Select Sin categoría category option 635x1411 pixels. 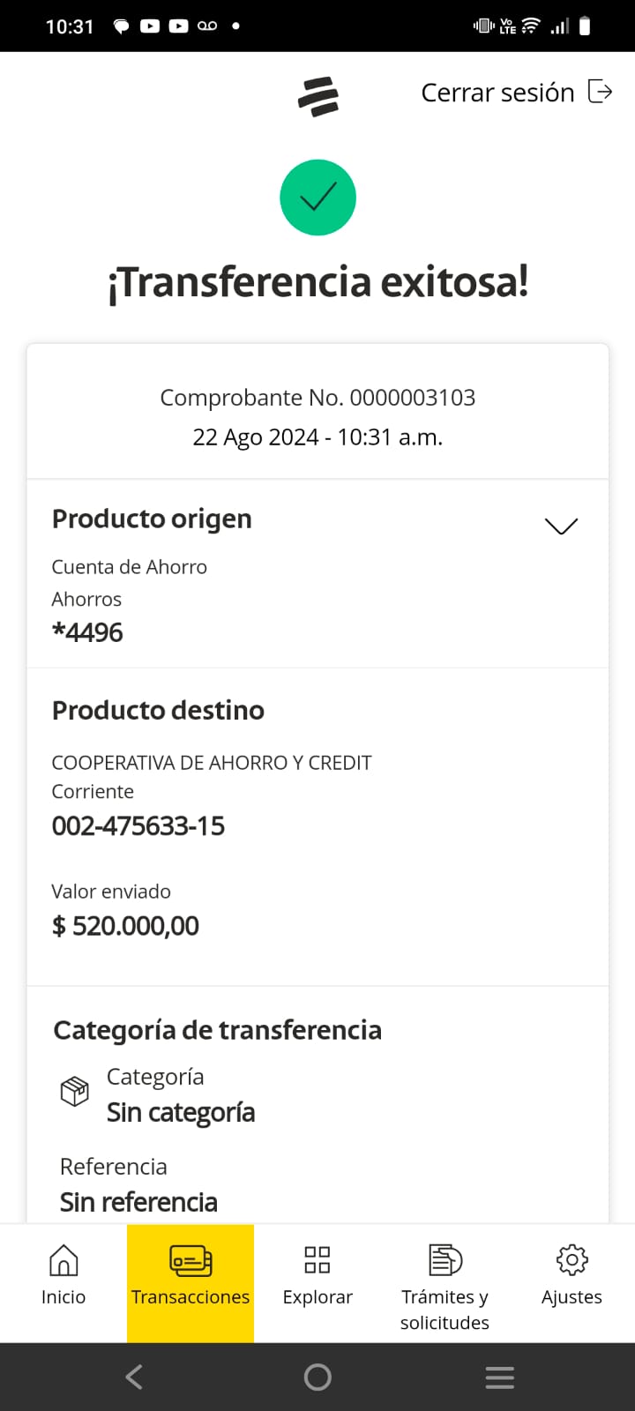pos(181,1113)
